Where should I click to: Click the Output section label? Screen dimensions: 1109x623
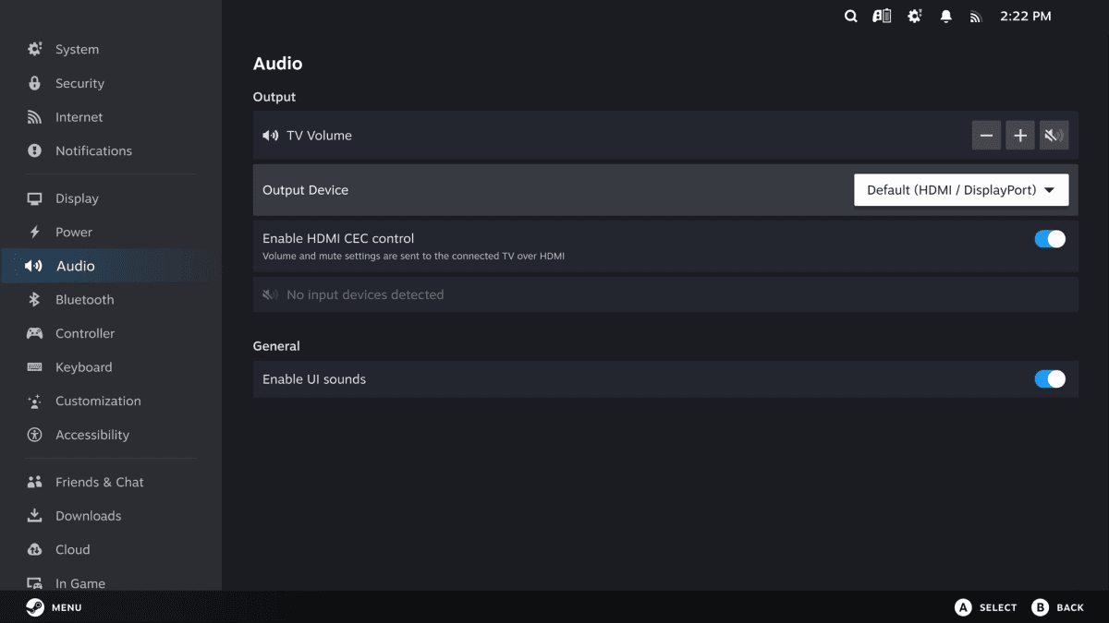pyautogui.click(x=274, y=97)
